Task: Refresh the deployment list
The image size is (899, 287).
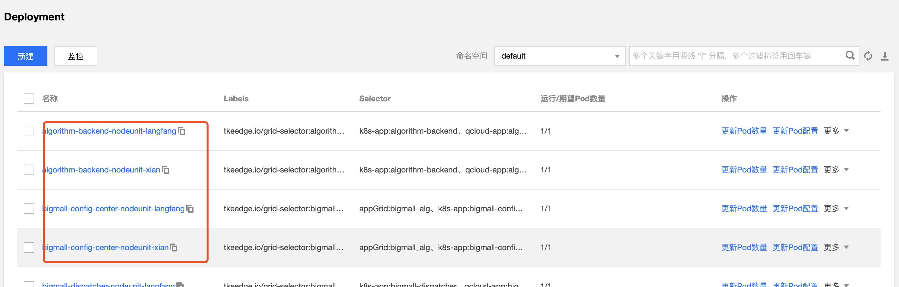Action: [x=868, y=56]
